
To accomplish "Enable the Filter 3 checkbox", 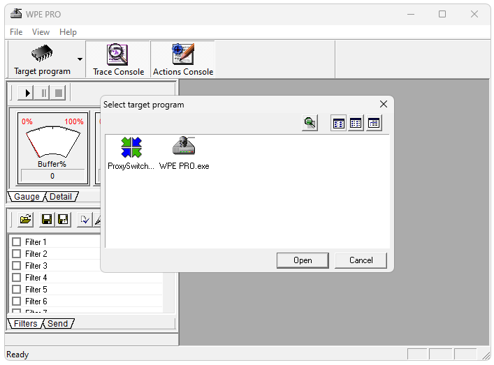I will click(16, 266).
